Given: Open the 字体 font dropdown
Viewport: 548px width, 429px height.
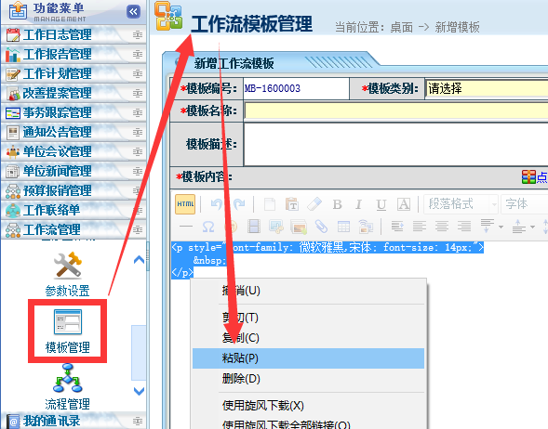Looking at the screenshot, I should click(524, 204).
